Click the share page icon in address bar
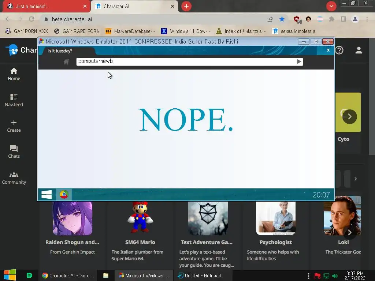 [270, 19]
